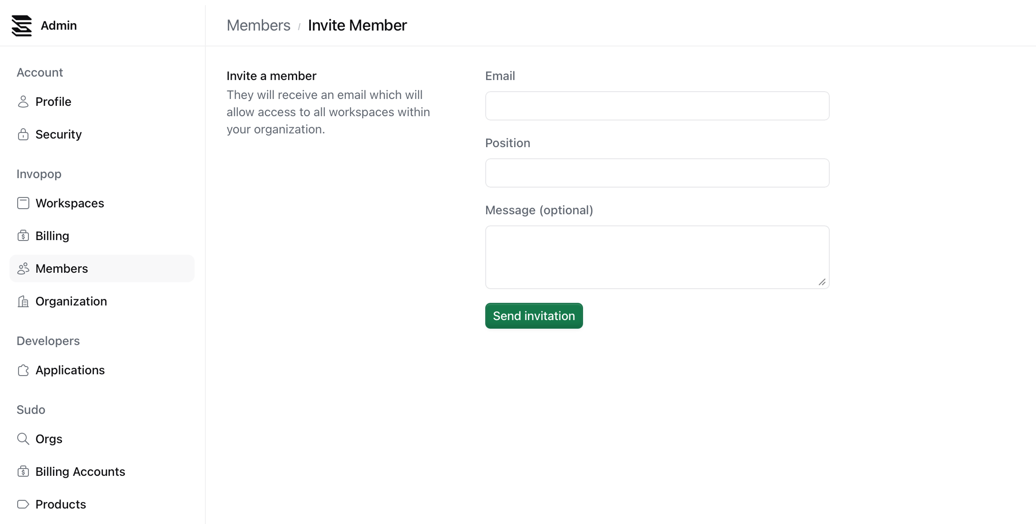Image resolution: width=1036 pixels, height=524 pixels.
Task: Click the Billing Accounts icon in Sudo
Action: coord(23,472)
